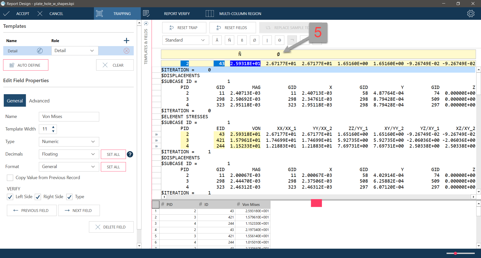
Task: Click the Next Field button
Action: [x=79, y=210]
